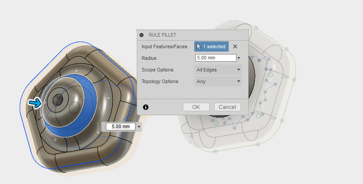
Task: Click the 'Input Features/Faces' label
Action: [x=165, y=46]
